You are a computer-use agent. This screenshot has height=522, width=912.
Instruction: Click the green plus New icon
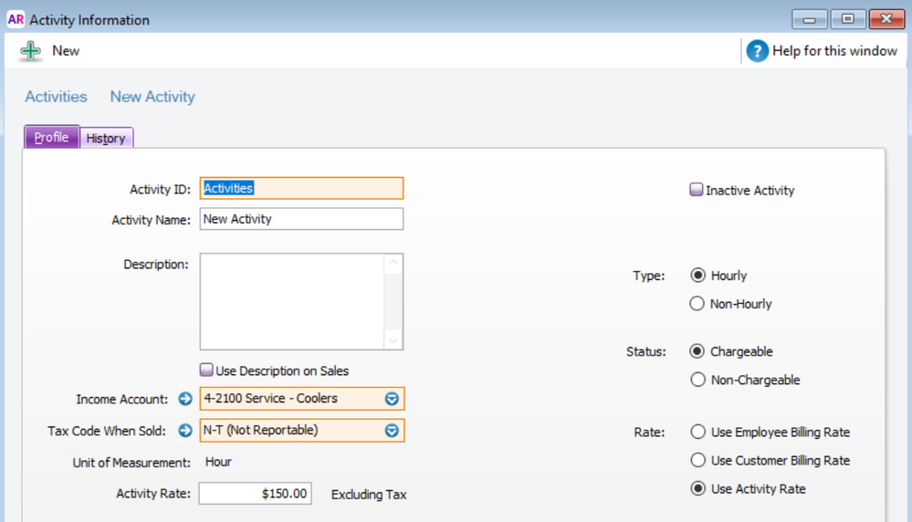(31, 51)
